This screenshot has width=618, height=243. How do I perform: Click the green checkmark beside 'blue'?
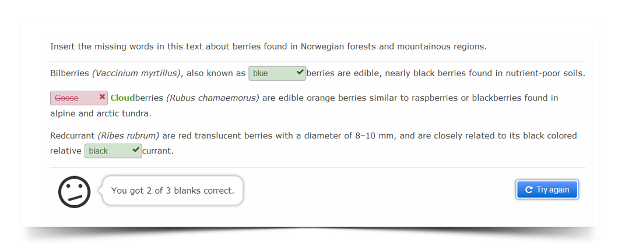(x=300, y=72)
